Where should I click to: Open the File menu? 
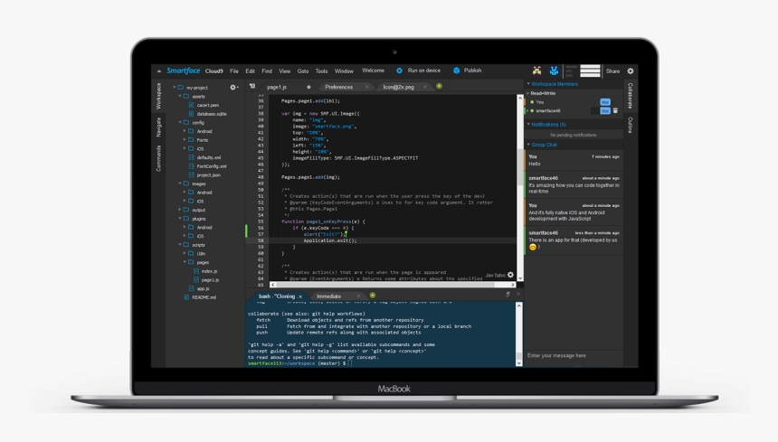[234, 71]
